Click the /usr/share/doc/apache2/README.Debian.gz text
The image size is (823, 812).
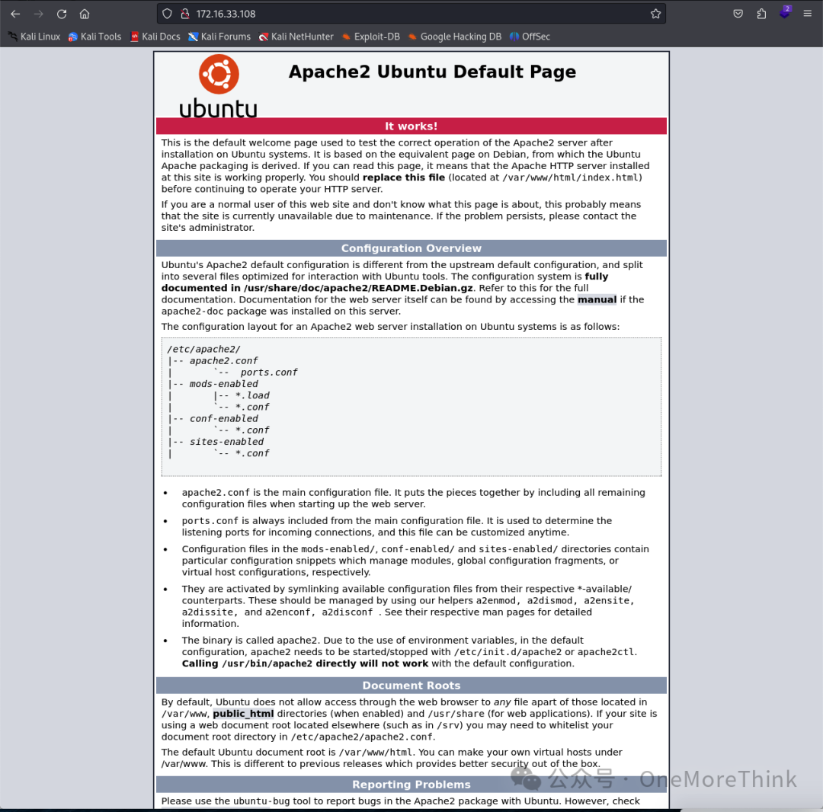click(358, 288)
